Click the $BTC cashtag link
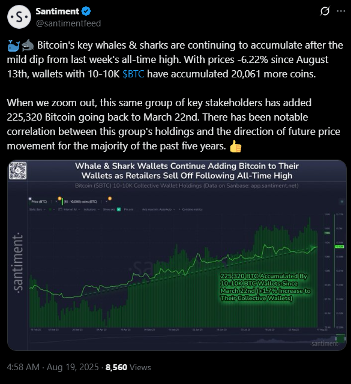The width and height of the screenshot is (351, 384). point(133,74)
